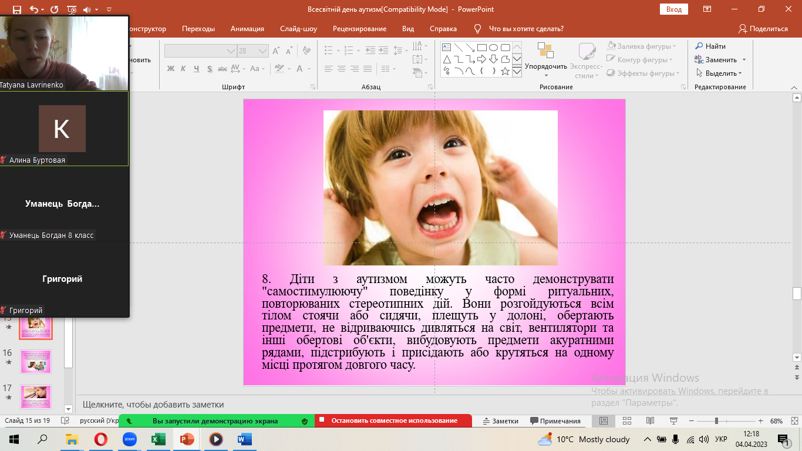Open the Рецензирование (Review) tab

pos(359,29)
